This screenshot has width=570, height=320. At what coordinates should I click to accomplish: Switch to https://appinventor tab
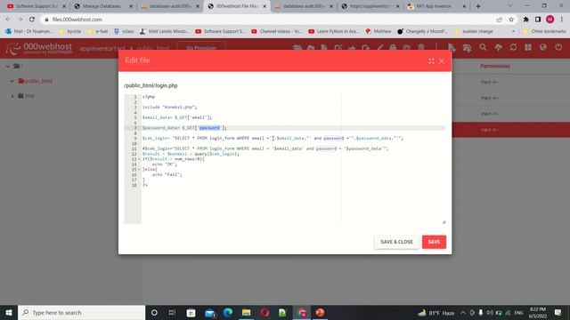click(x=370, y=6)
